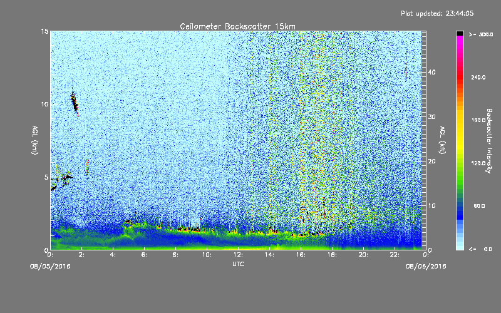Click the Backscatter Intensity colorbar label
Screen dimensions: 501x313
pyautogui.click(x=488, y=141)
